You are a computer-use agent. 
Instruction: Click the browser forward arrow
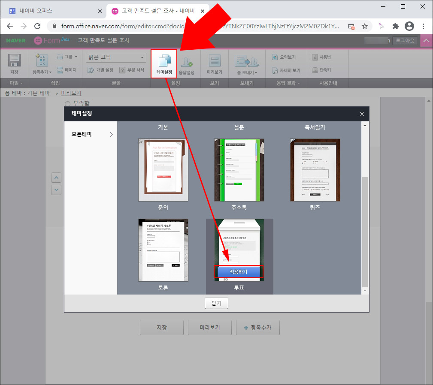coord(24,26)
